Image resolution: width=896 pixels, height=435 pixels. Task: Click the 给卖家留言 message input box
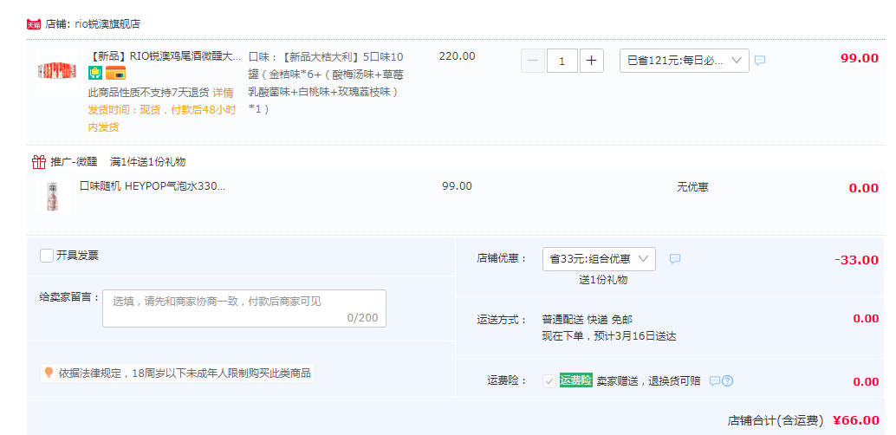point(244,308)
